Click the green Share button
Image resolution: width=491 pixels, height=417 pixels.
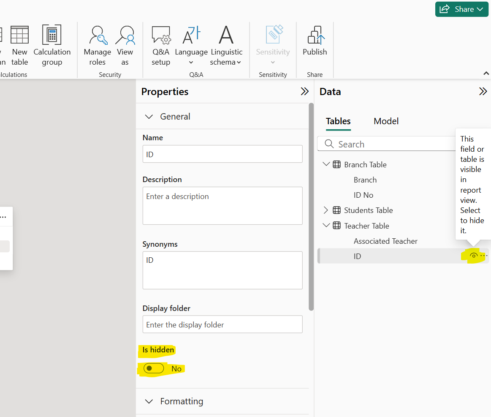click(461, 9)
